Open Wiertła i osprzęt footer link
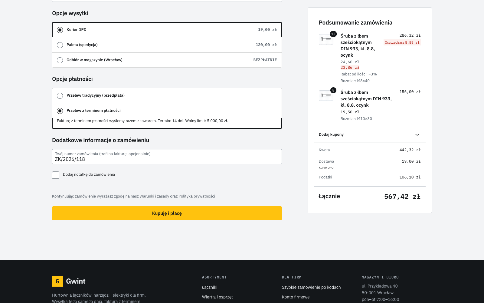The height and width of the screenshot is (303, 484). (217, 297)
